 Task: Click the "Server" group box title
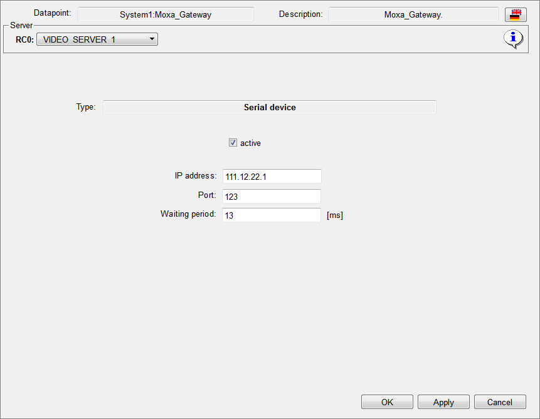[x=21, y=26]
